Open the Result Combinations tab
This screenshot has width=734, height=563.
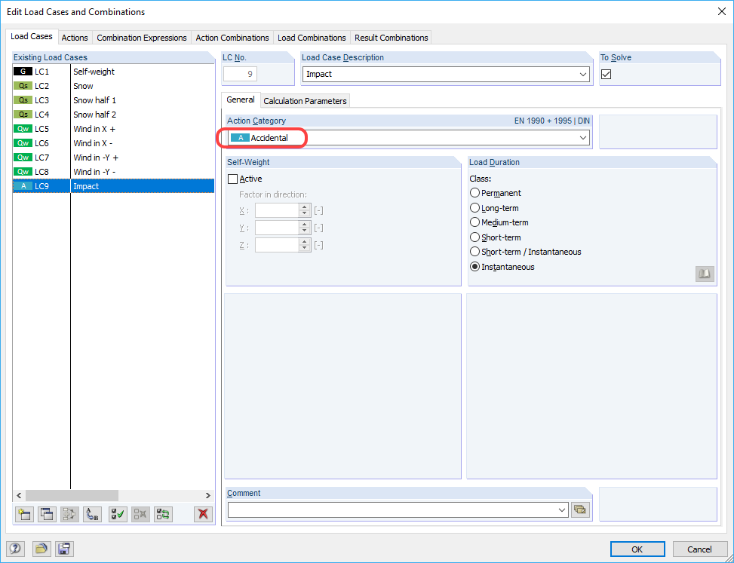pyautogui.click(x=391, y=37)
